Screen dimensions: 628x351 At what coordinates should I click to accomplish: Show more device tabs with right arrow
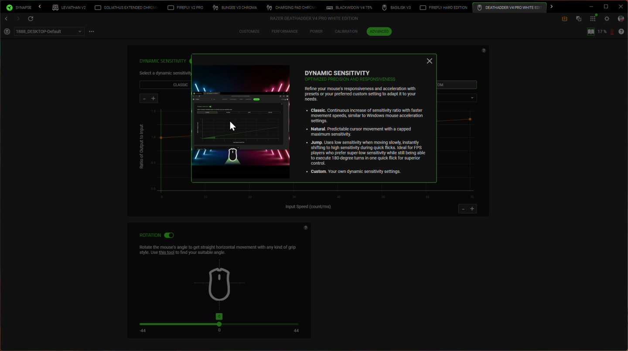[552, 7]
